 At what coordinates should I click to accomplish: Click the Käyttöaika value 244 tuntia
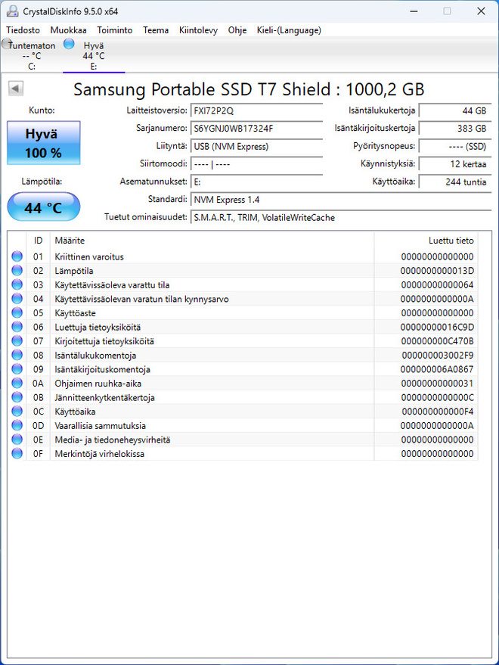pyautogui.click(x=455, y=182)
